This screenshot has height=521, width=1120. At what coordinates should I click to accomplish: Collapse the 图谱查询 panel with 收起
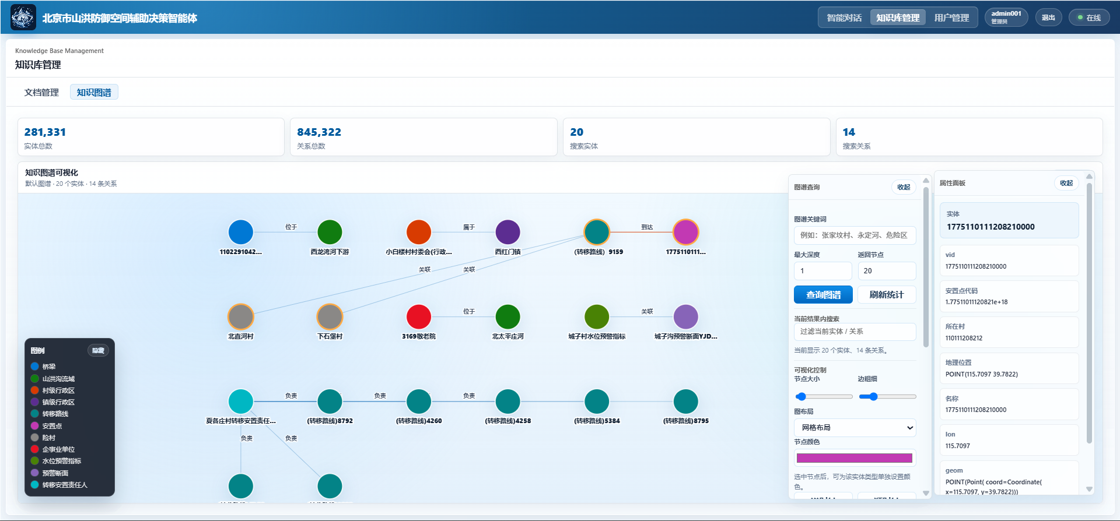tap(904, 187)
